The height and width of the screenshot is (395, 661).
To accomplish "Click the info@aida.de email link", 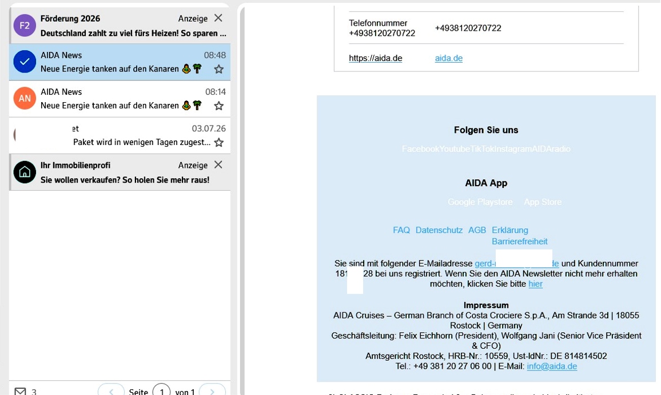I will [552, 366].
